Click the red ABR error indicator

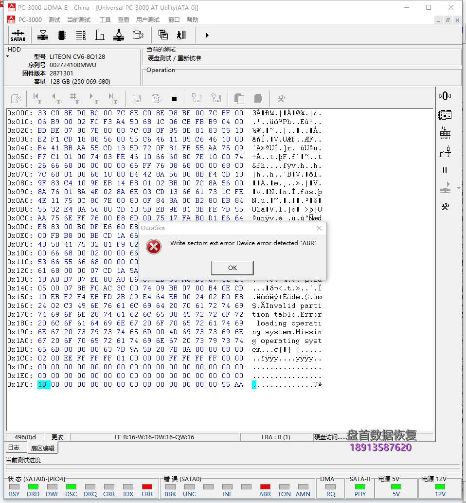click(265, 486)
